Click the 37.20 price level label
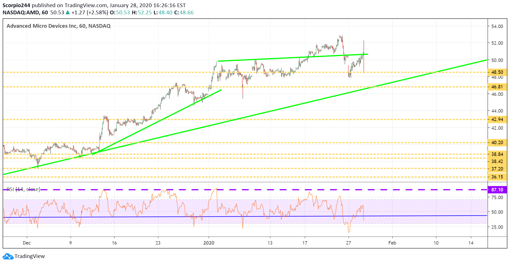This screenshot has height=264, width=510. (497, 169)
